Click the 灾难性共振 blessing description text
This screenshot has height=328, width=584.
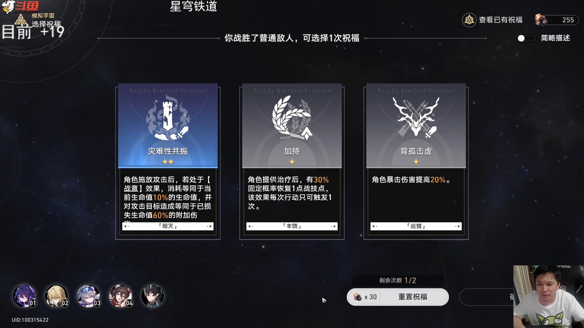click(x=168, y=197)
